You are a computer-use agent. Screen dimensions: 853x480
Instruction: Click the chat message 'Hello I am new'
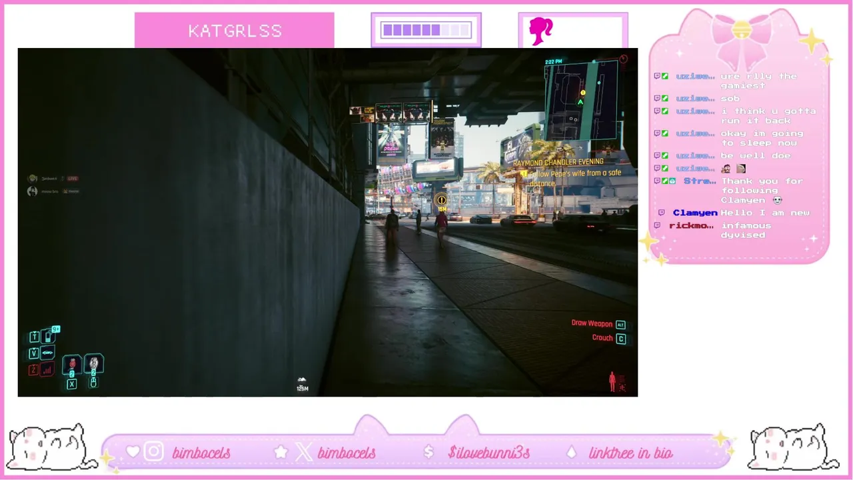765,213
